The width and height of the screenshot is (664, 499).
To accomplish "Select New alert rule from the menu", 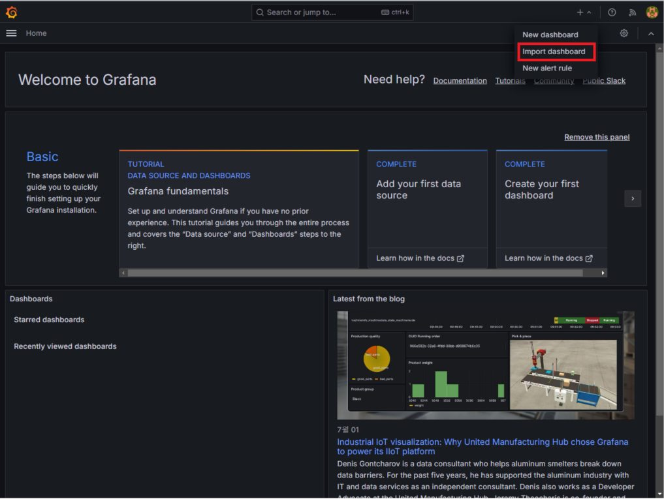I will point(547,68).
